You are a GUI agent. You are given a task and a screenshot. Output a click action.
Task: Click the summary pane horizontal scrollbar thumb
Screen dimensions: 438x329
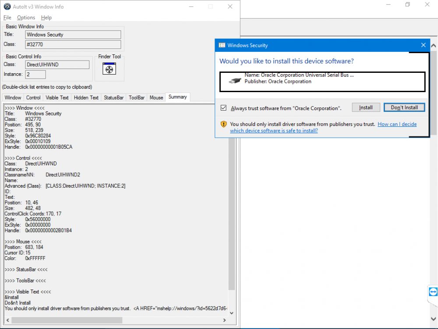click(67, 320)
